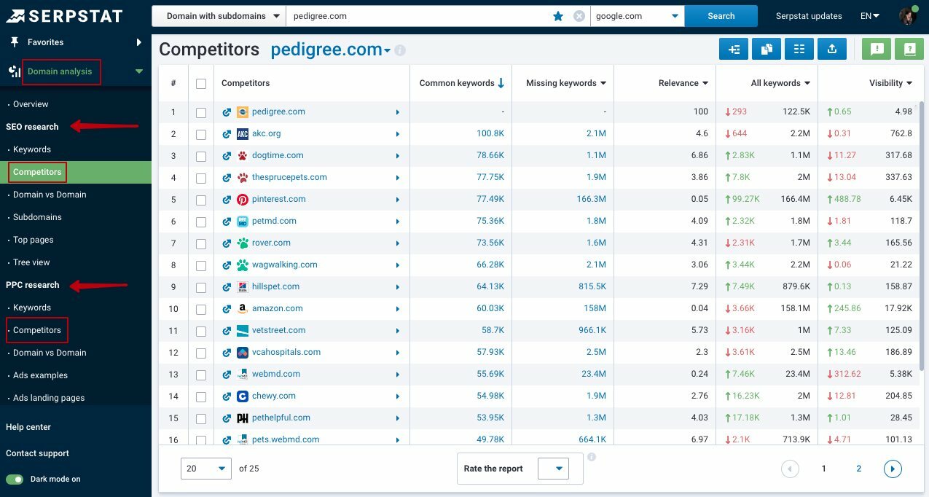Click the hillspet.com favicon

click(243, 287)
